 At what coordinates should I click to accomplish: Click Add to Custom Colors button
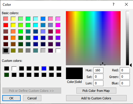96,98
